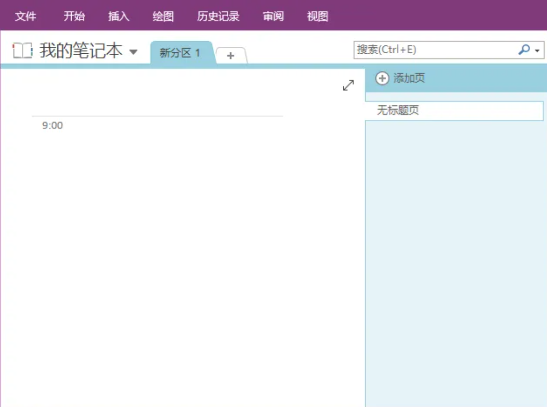Open the 历史记录 tab
Image resolution: width=547 pixels, height=407 pixels.
[x=218, y=16]
